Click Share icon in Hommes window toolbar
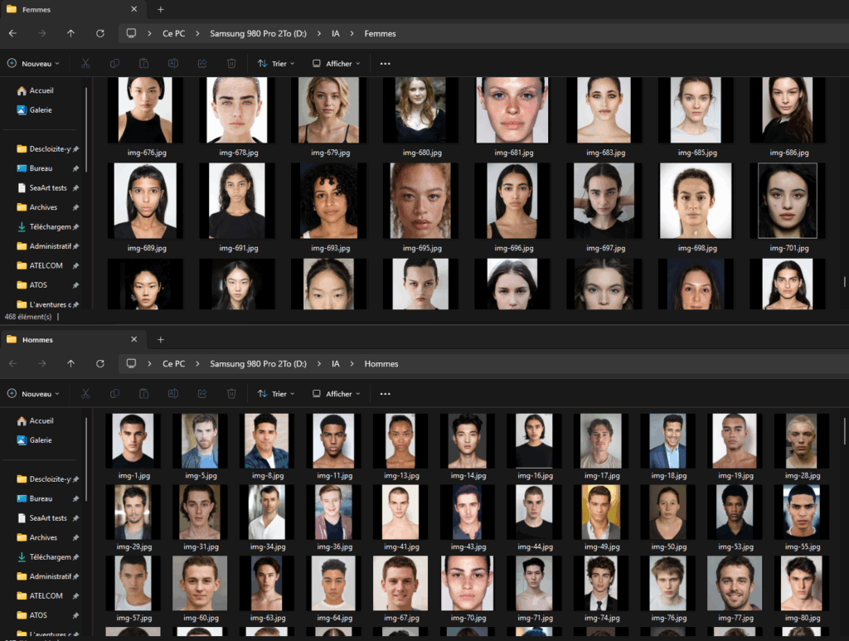849x641 pixels. 202,394
